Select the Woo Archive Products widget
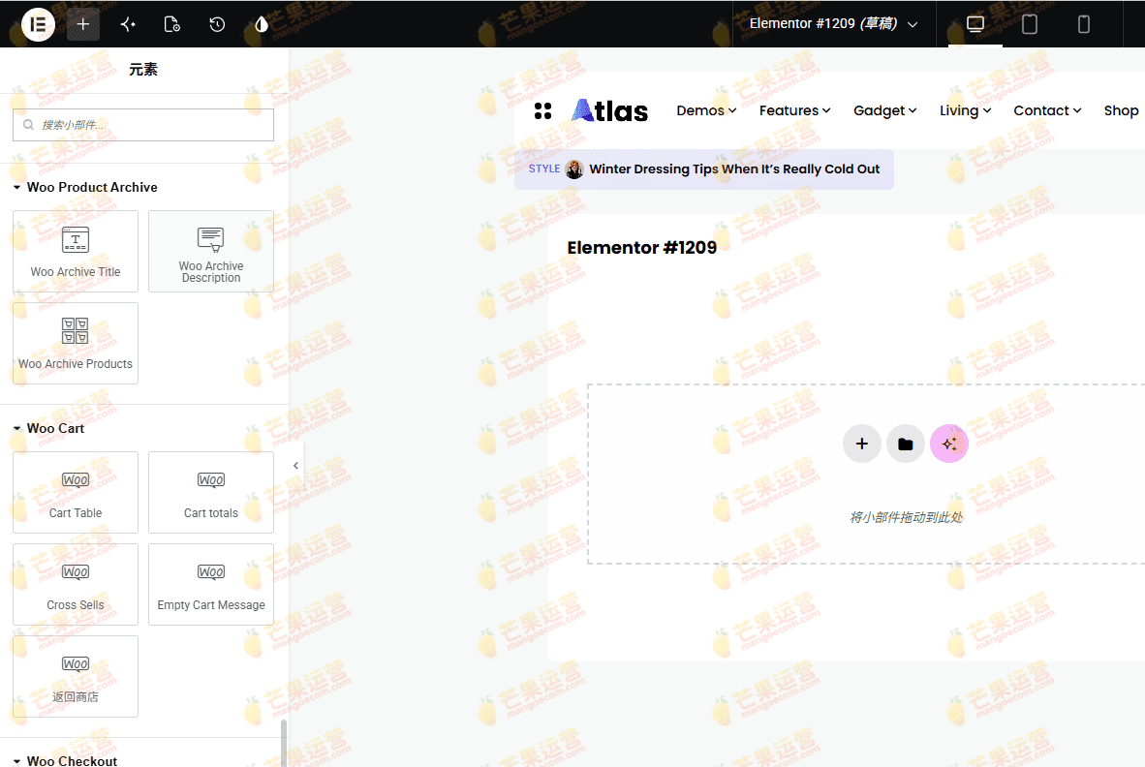This screenshot has width=1145, height=767. coord(76,343)
